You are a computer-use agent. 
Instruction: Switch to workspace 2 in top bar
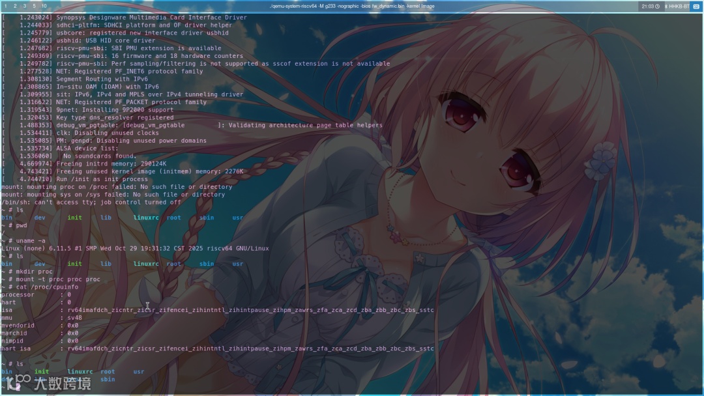click(15, 7)
